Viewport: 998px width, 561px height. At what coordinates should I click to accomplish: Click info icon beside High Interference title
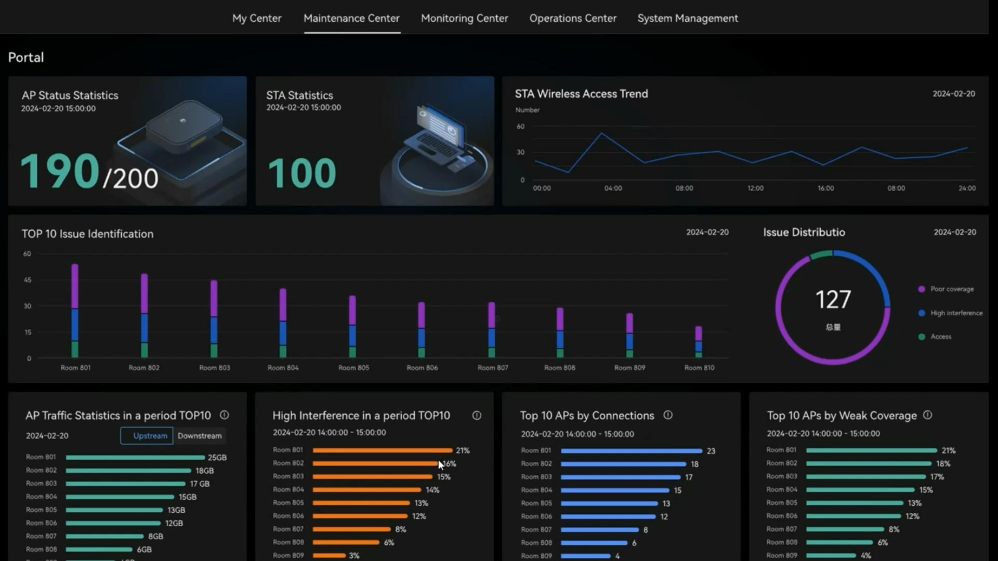click(x=477, y=416)
